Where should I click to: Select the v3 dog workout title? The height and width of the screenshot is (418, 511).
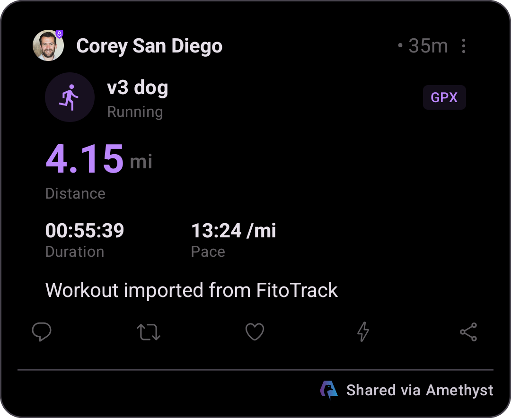point(138,87)
